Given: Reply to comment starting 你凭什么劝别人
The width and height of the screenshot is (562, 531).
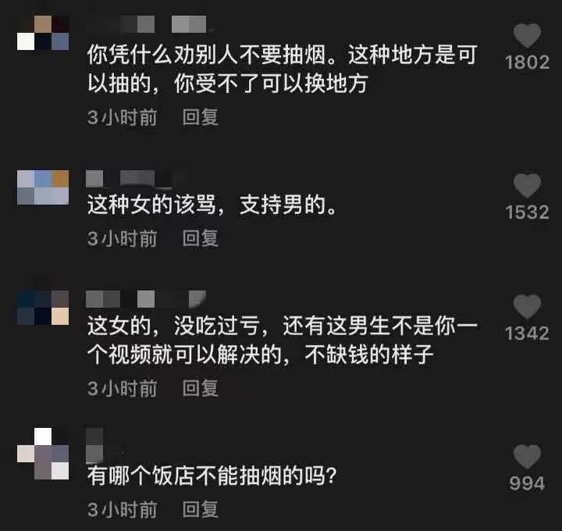Looking at the screenshot, I should pos(200,117).
